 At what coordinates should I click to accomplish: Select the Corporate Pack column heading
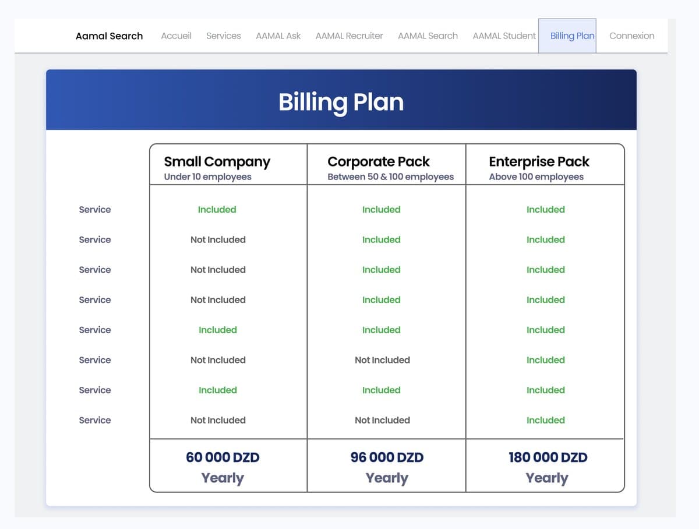coord(379,161)
